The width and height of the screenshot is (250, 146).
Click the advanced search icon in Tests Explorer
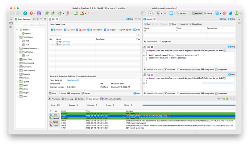43,25
